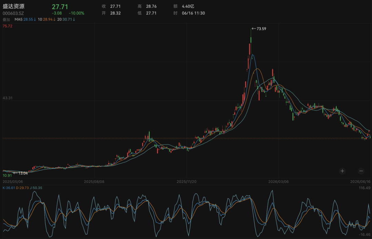The height and width of the screenshot is (239, 372).
Task: Click the KDJ D:29.73 value
Action: pos(22,187)
